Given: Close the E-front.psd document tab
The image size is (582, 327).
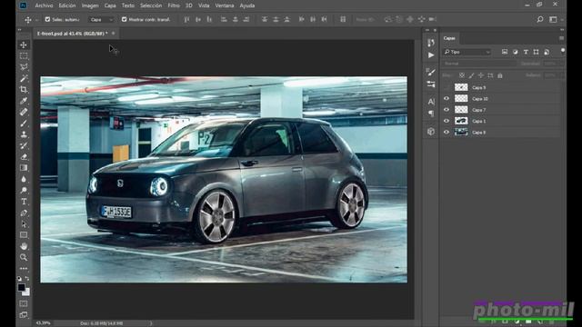Looking at the screenshot, I should tap(113, 34).
